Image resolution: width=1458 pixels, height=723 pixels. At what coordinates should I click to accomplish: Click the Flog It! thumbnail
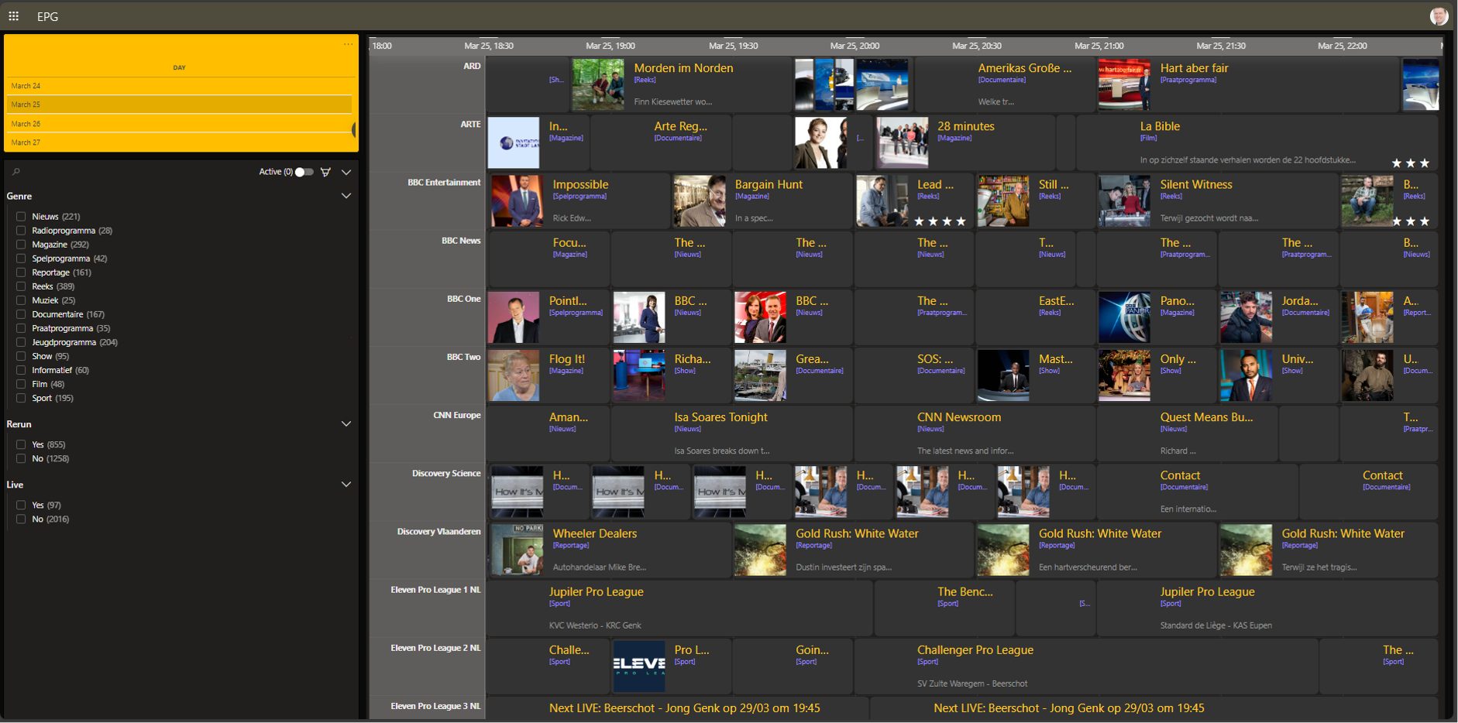pyautogui.click(x=514, y=375)
